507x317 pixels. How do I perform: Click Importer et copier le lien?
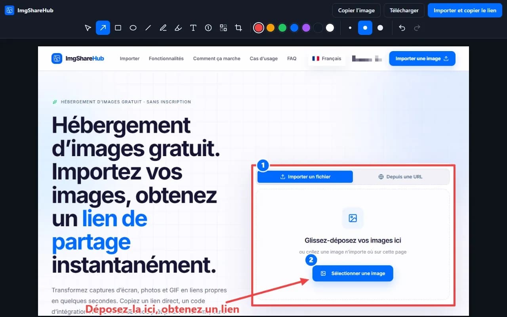(465, 10)
